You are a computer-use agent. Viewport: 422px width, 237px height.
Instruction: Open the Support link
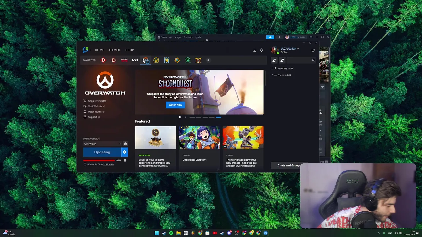(x=92, y=117)
